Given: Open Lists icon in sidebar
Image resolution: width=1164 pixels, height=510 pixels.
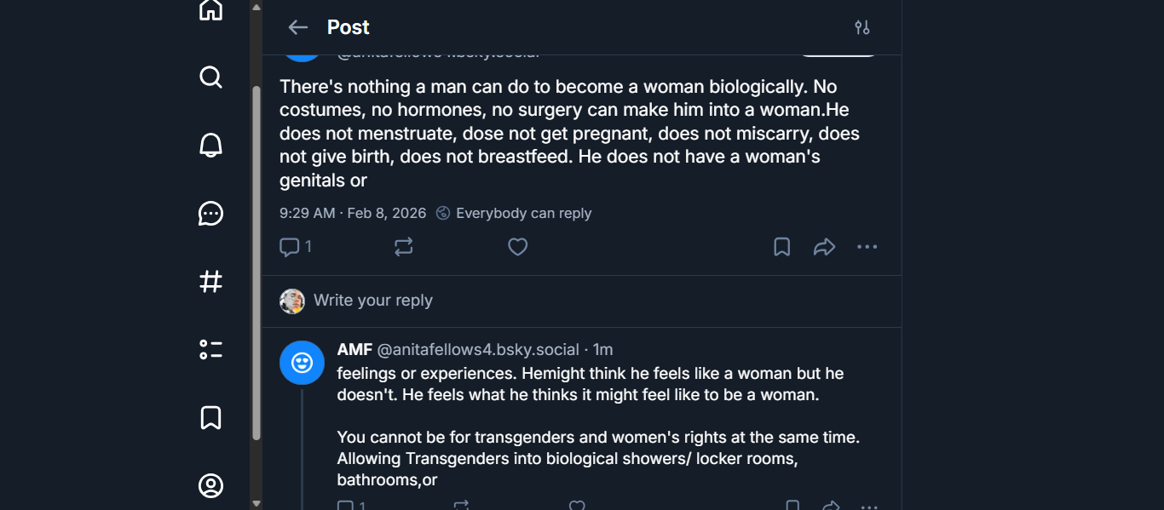Looking at the screenshot, I should [210, 349].
